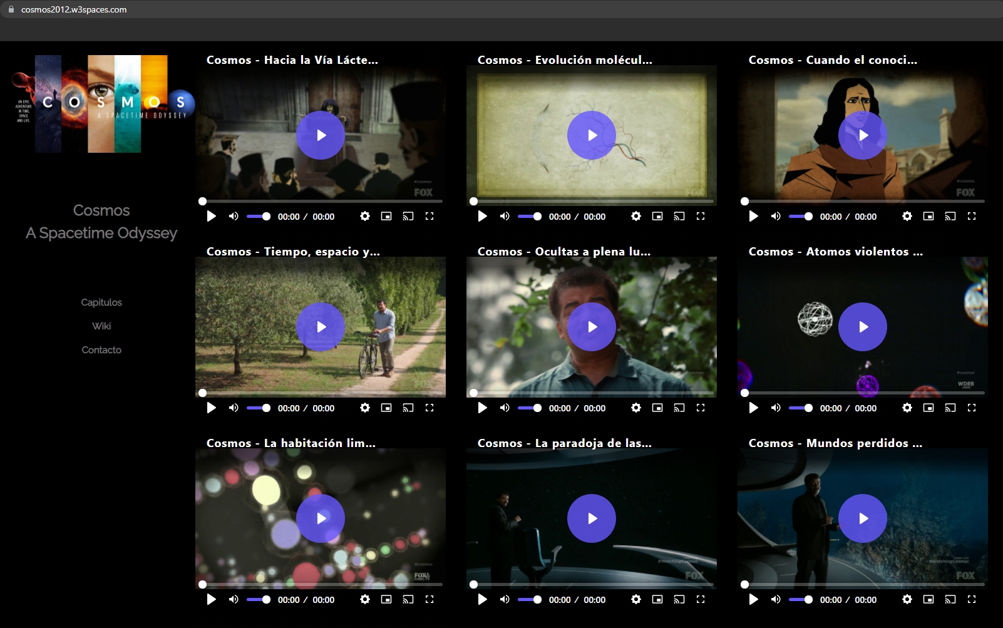Click small play icon under 'La habitación lim' video
1003x628 pixels.
(212, 599)
